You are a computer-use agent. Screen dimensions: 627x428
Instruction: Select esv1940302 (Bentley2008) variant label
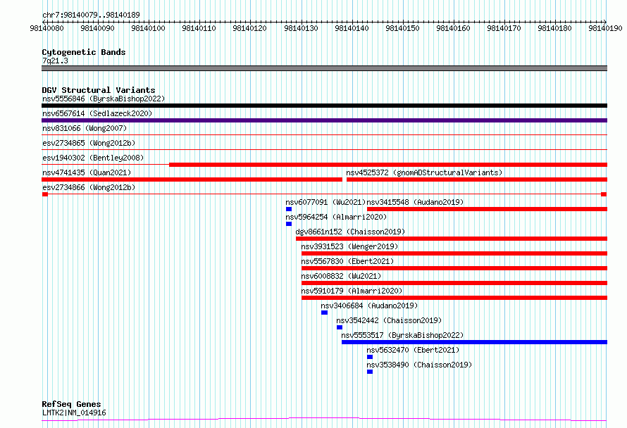coord(93,158)
